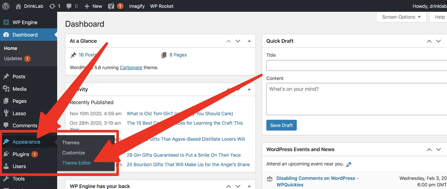Select Customize in Appearance flyout
Screen dimensions: 447x189
(73, 153)
